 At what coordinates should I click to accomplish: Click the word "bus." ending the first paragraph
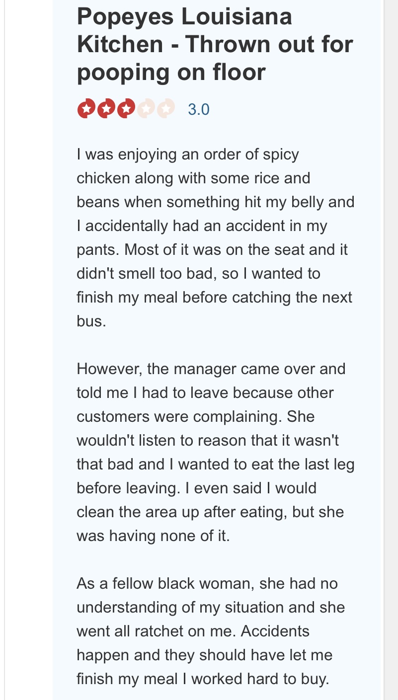91,321
